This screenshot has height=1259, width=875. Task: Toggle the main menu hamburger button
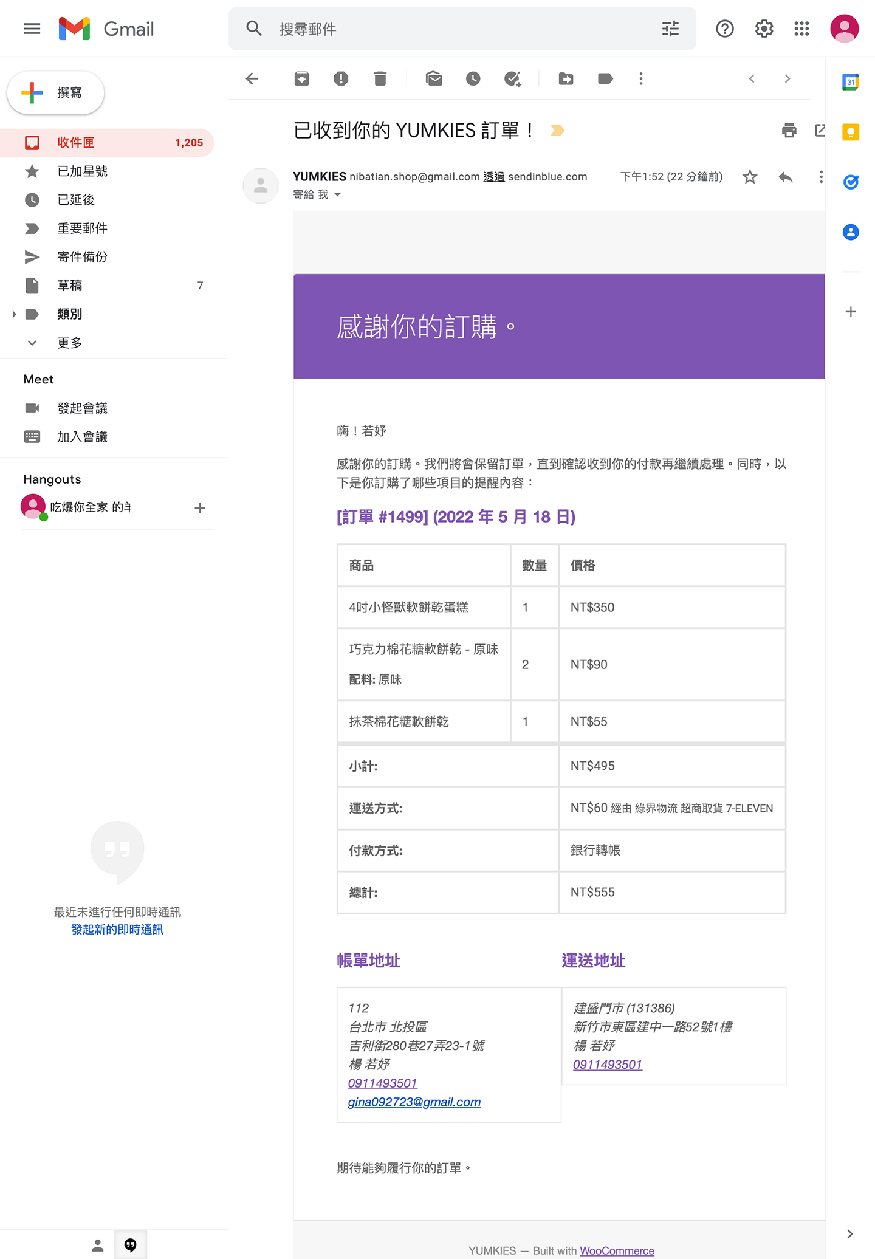(x=32, y=29)
